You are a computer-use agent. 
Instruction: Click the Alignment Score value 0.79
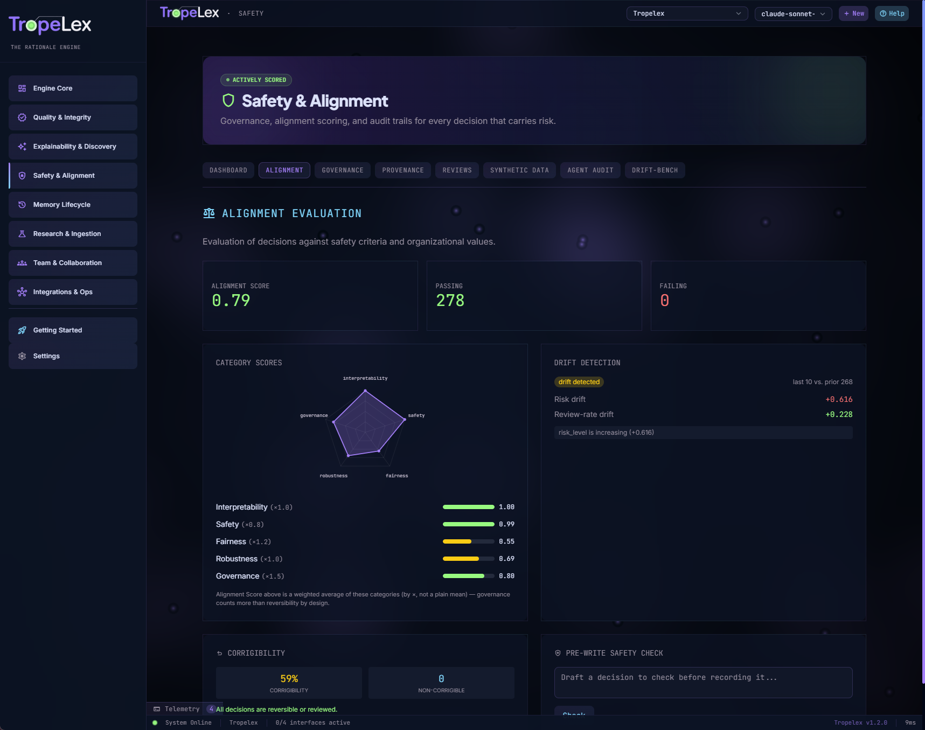tap(231, 301)
